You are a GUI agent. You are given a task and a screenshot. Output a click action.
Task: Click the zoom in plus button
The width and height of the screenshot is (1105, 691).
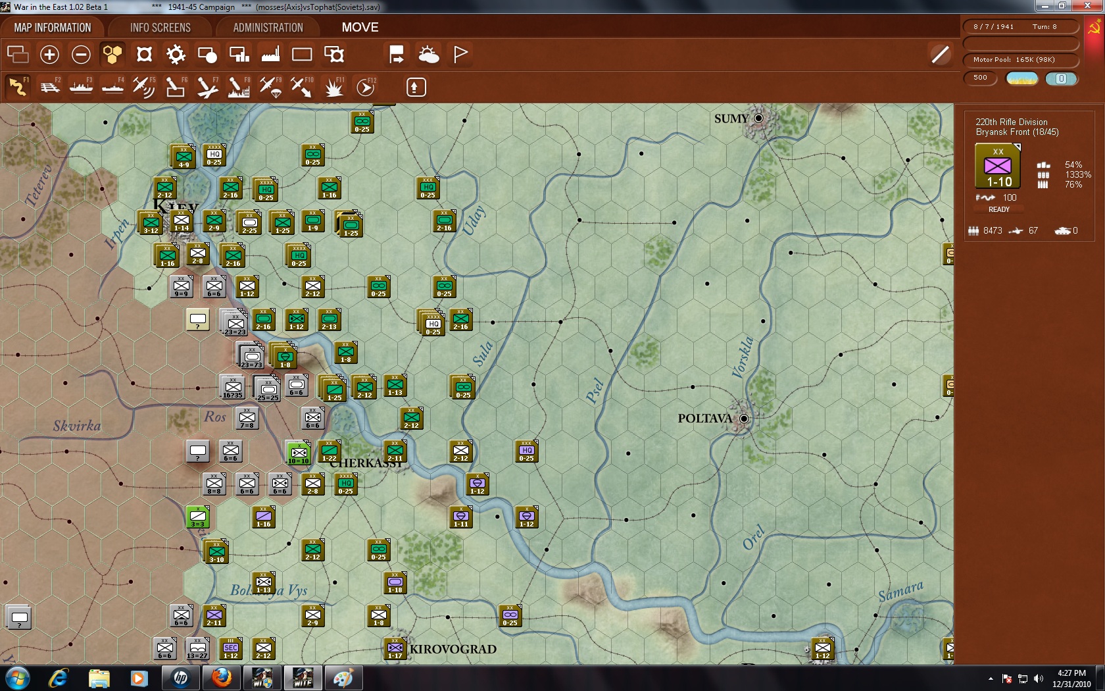[x=49, y=55]
